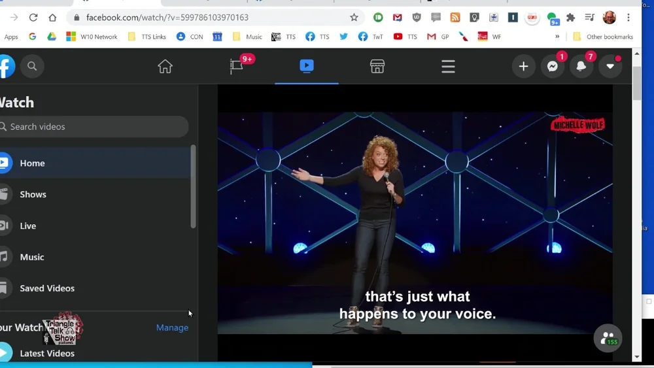Open Pages flag icon with 9+ badge
654x368 pixels.
237,66
